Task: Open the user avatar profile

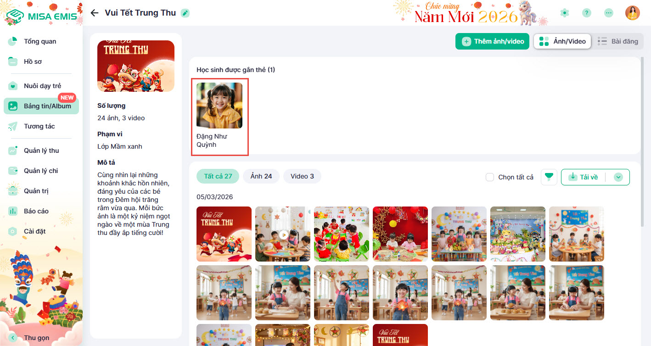Action: [x=633, y=13]
